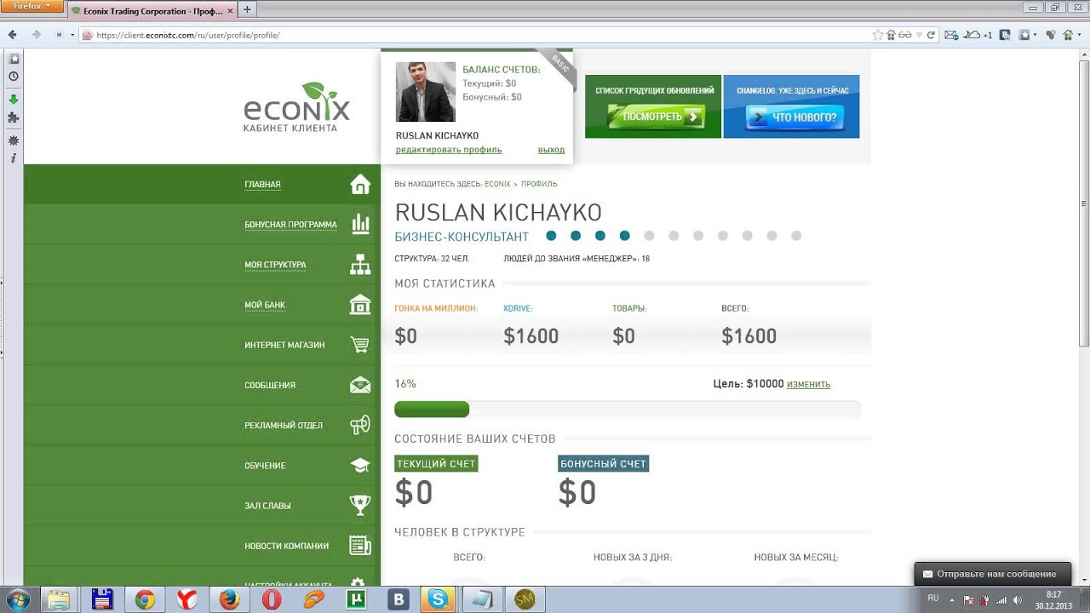The image size is (1090, 613).
Task: Click the house icon next to Главная
Action: tap(360, 184)
